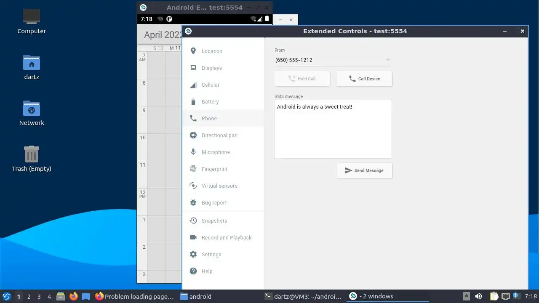Click the Android status bar wifi icon
This screenshot has height=303, width=539.
tap(253, 19)
